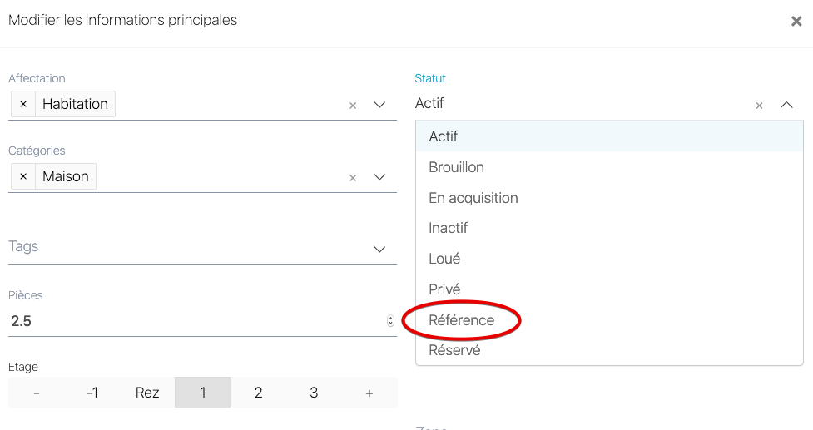Clear all Catégories selections
Image resolution: width=813 pixels, height=430 pixels.
tap(353, 178)
